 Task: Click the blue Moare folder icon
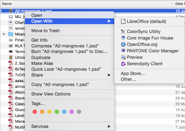coord(11,34)
